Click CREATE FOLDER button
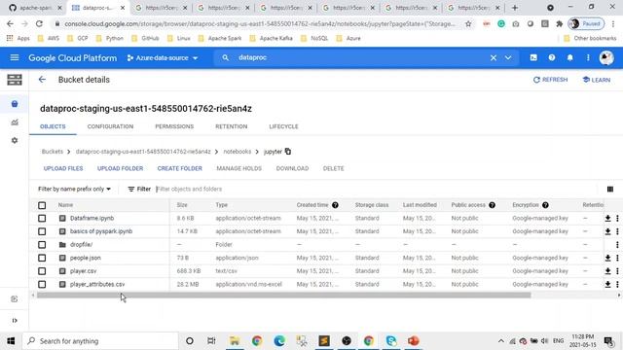This screenshot has width=623, height=350. point(179,168)
